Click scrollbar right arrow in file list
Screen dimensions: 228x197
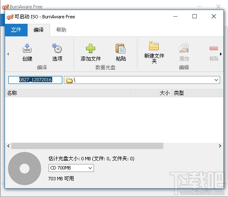click(x=220, y=146)
